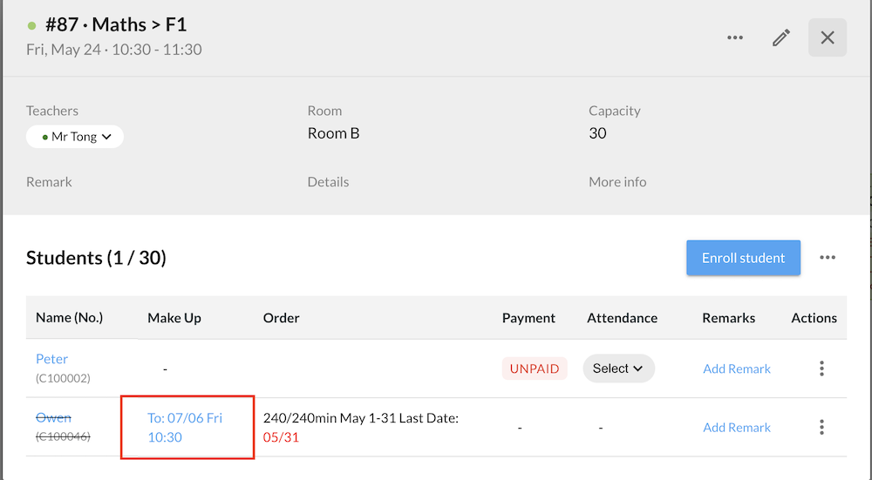
Task: Click Peter's UNPAID payment badge
Action: pyautogui.click(x=535, y=368)
